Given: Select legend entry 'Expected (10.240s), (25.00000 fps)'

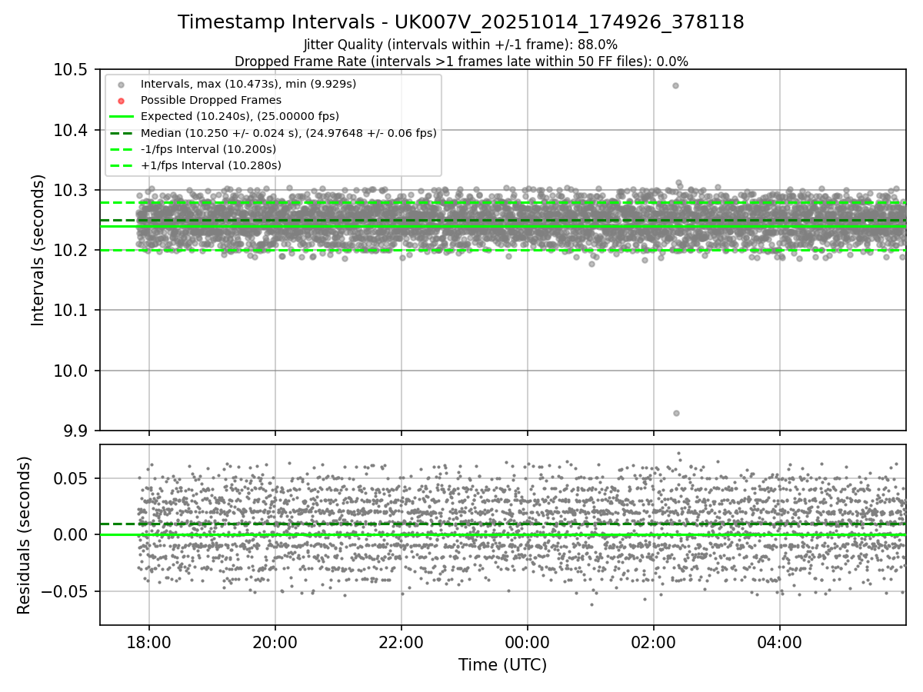Looking at the screenshot, I should coord(241,116).
